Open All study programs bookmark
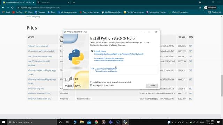Image resolution: width=223 pixels, height=125 pixels. coord(67,12)
